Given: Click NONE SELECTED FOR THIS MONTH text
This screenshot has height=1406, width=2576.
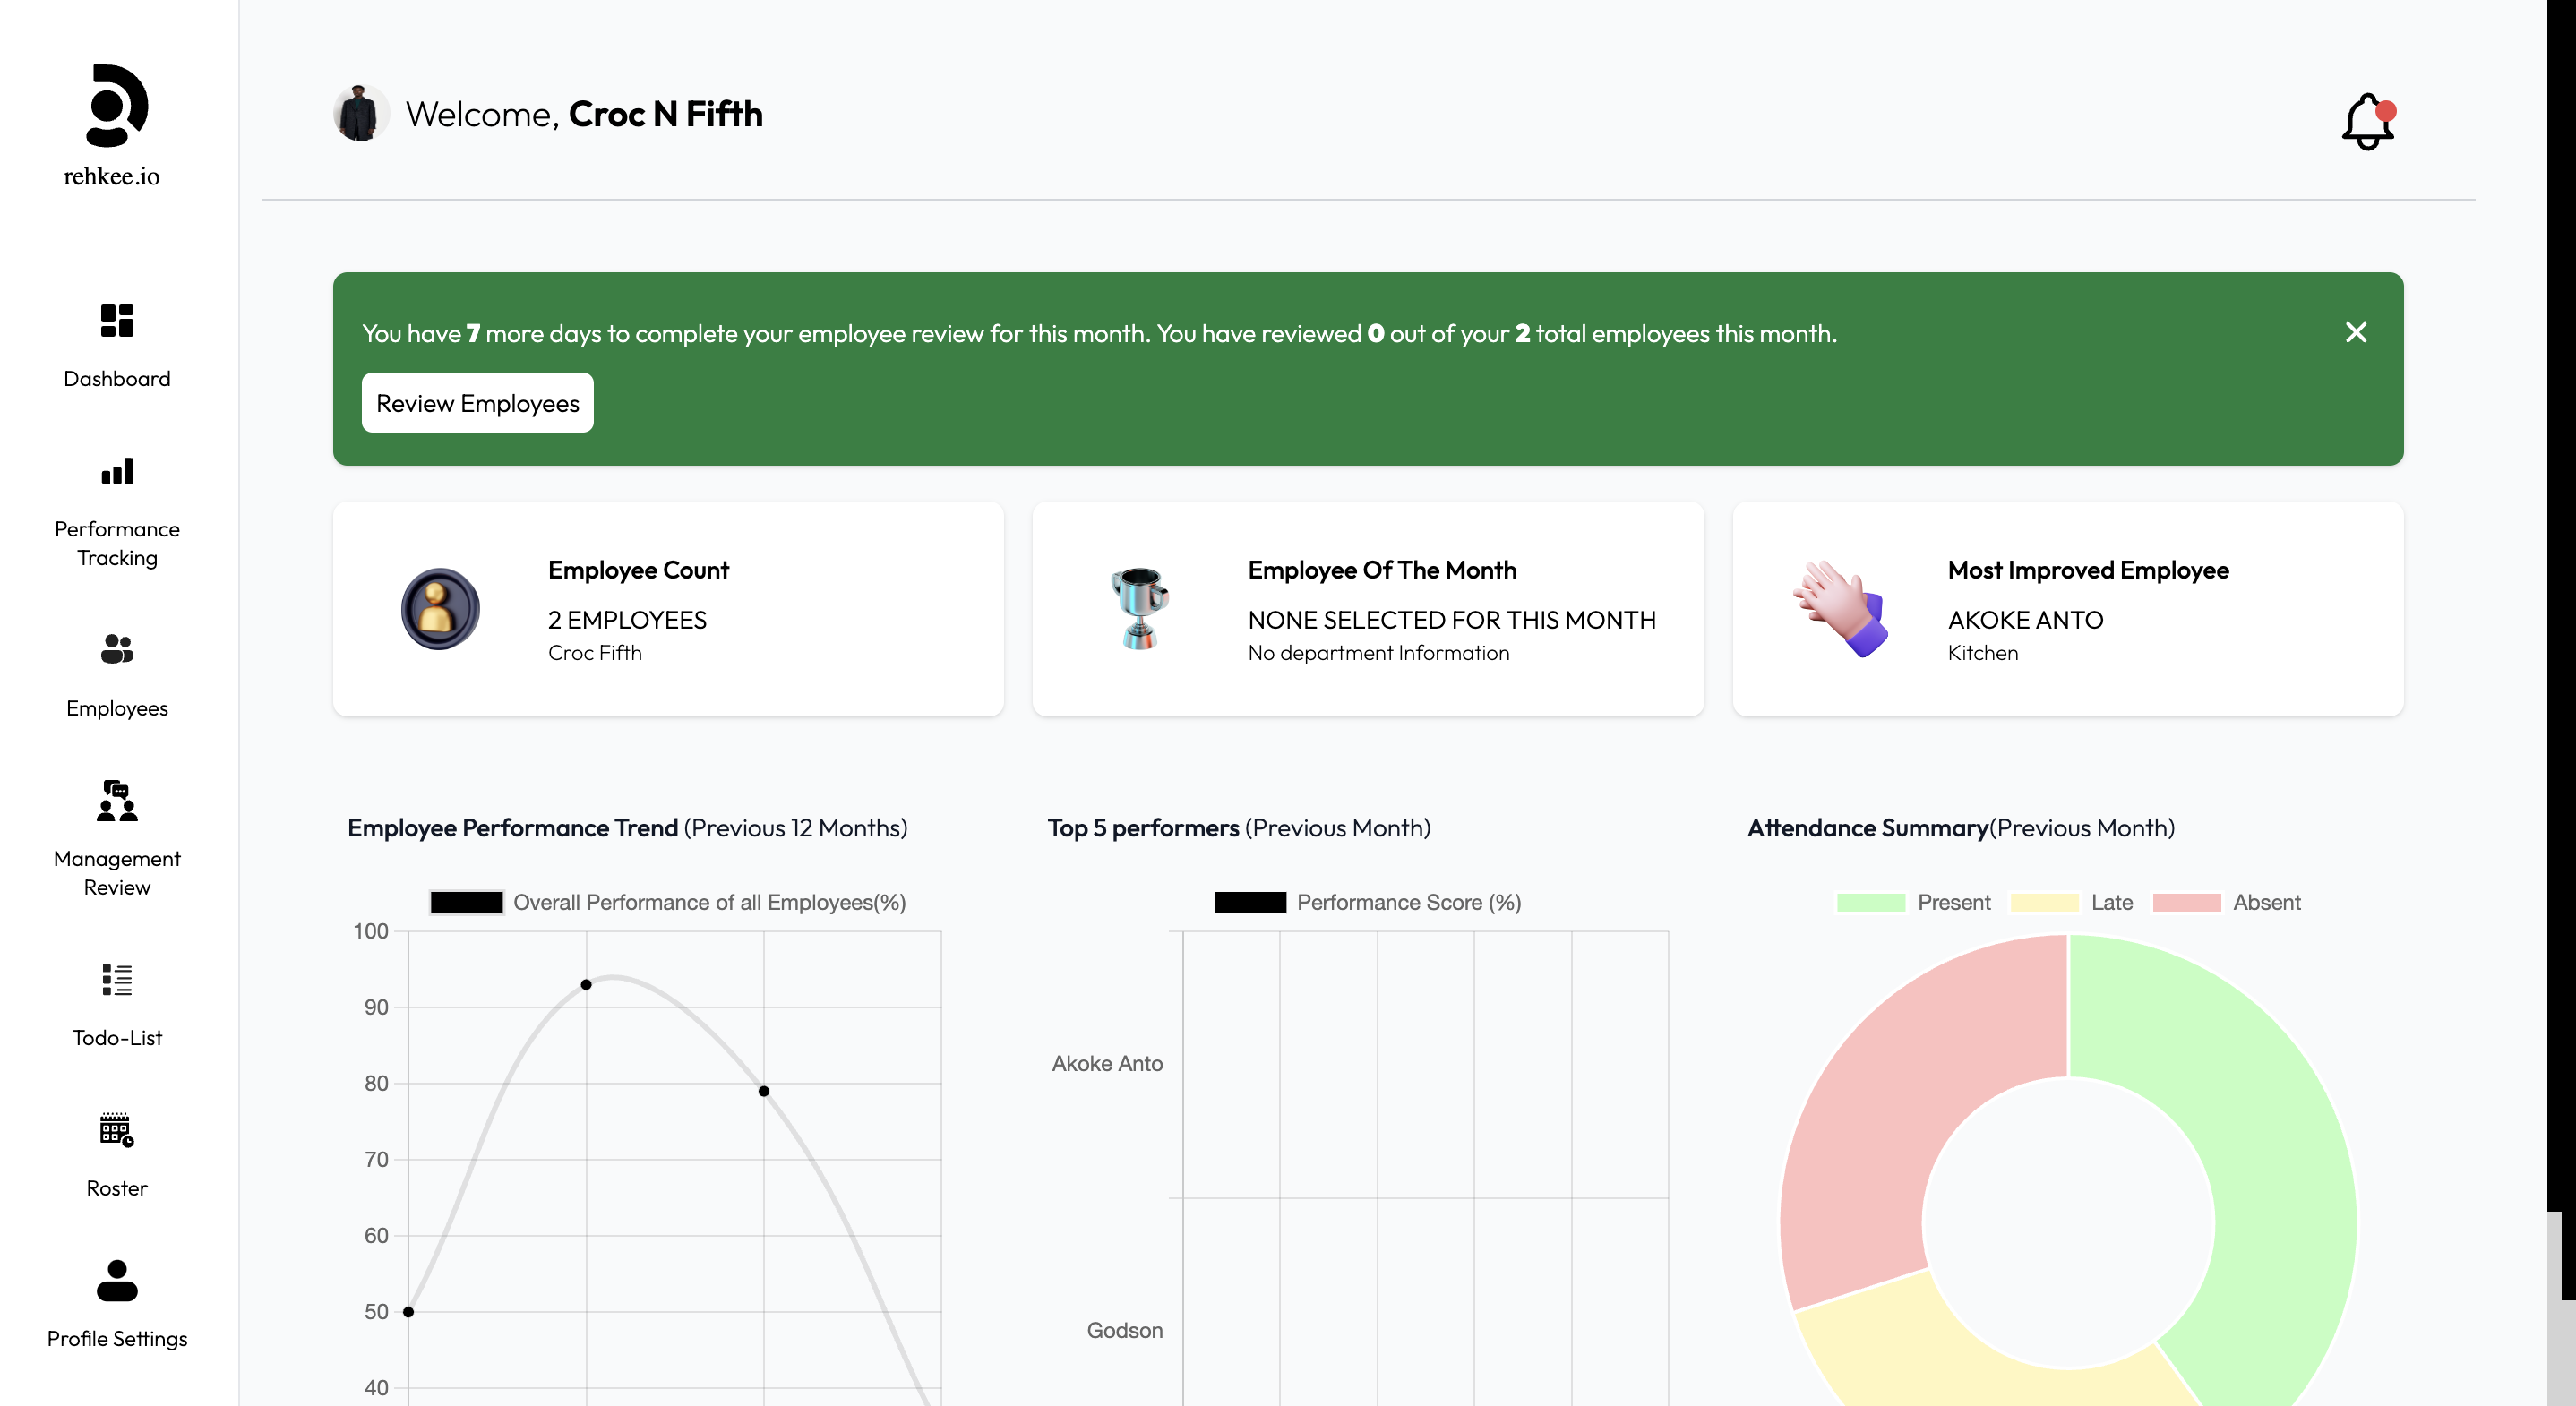Looking at the screenshot, I should tap(1451, 620).
